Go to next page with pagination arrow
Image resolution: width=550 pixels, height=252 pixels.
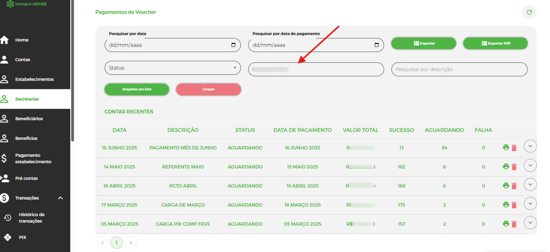tap(131, 243)
